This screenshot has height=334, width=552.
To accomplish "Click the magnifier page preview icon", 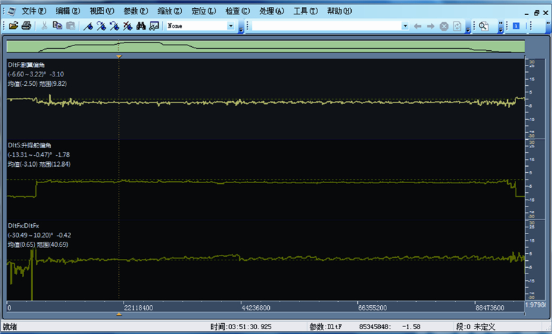I will pos(483,25).
